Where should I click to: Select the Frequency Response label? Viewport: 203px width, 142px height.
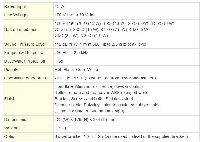pyautogui.click(x=24, y=53)
